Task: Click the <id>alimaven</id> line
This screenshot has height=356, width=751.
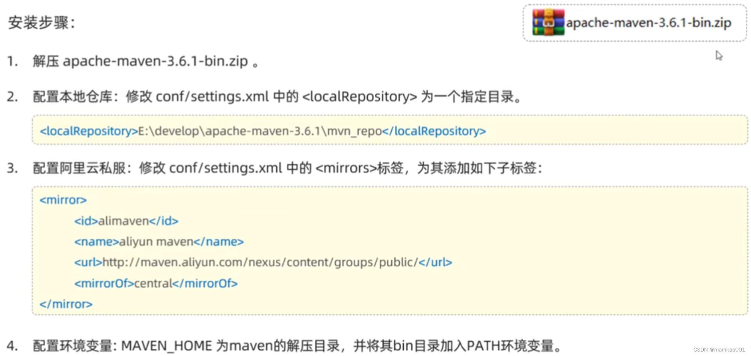Action: (126, 221)
